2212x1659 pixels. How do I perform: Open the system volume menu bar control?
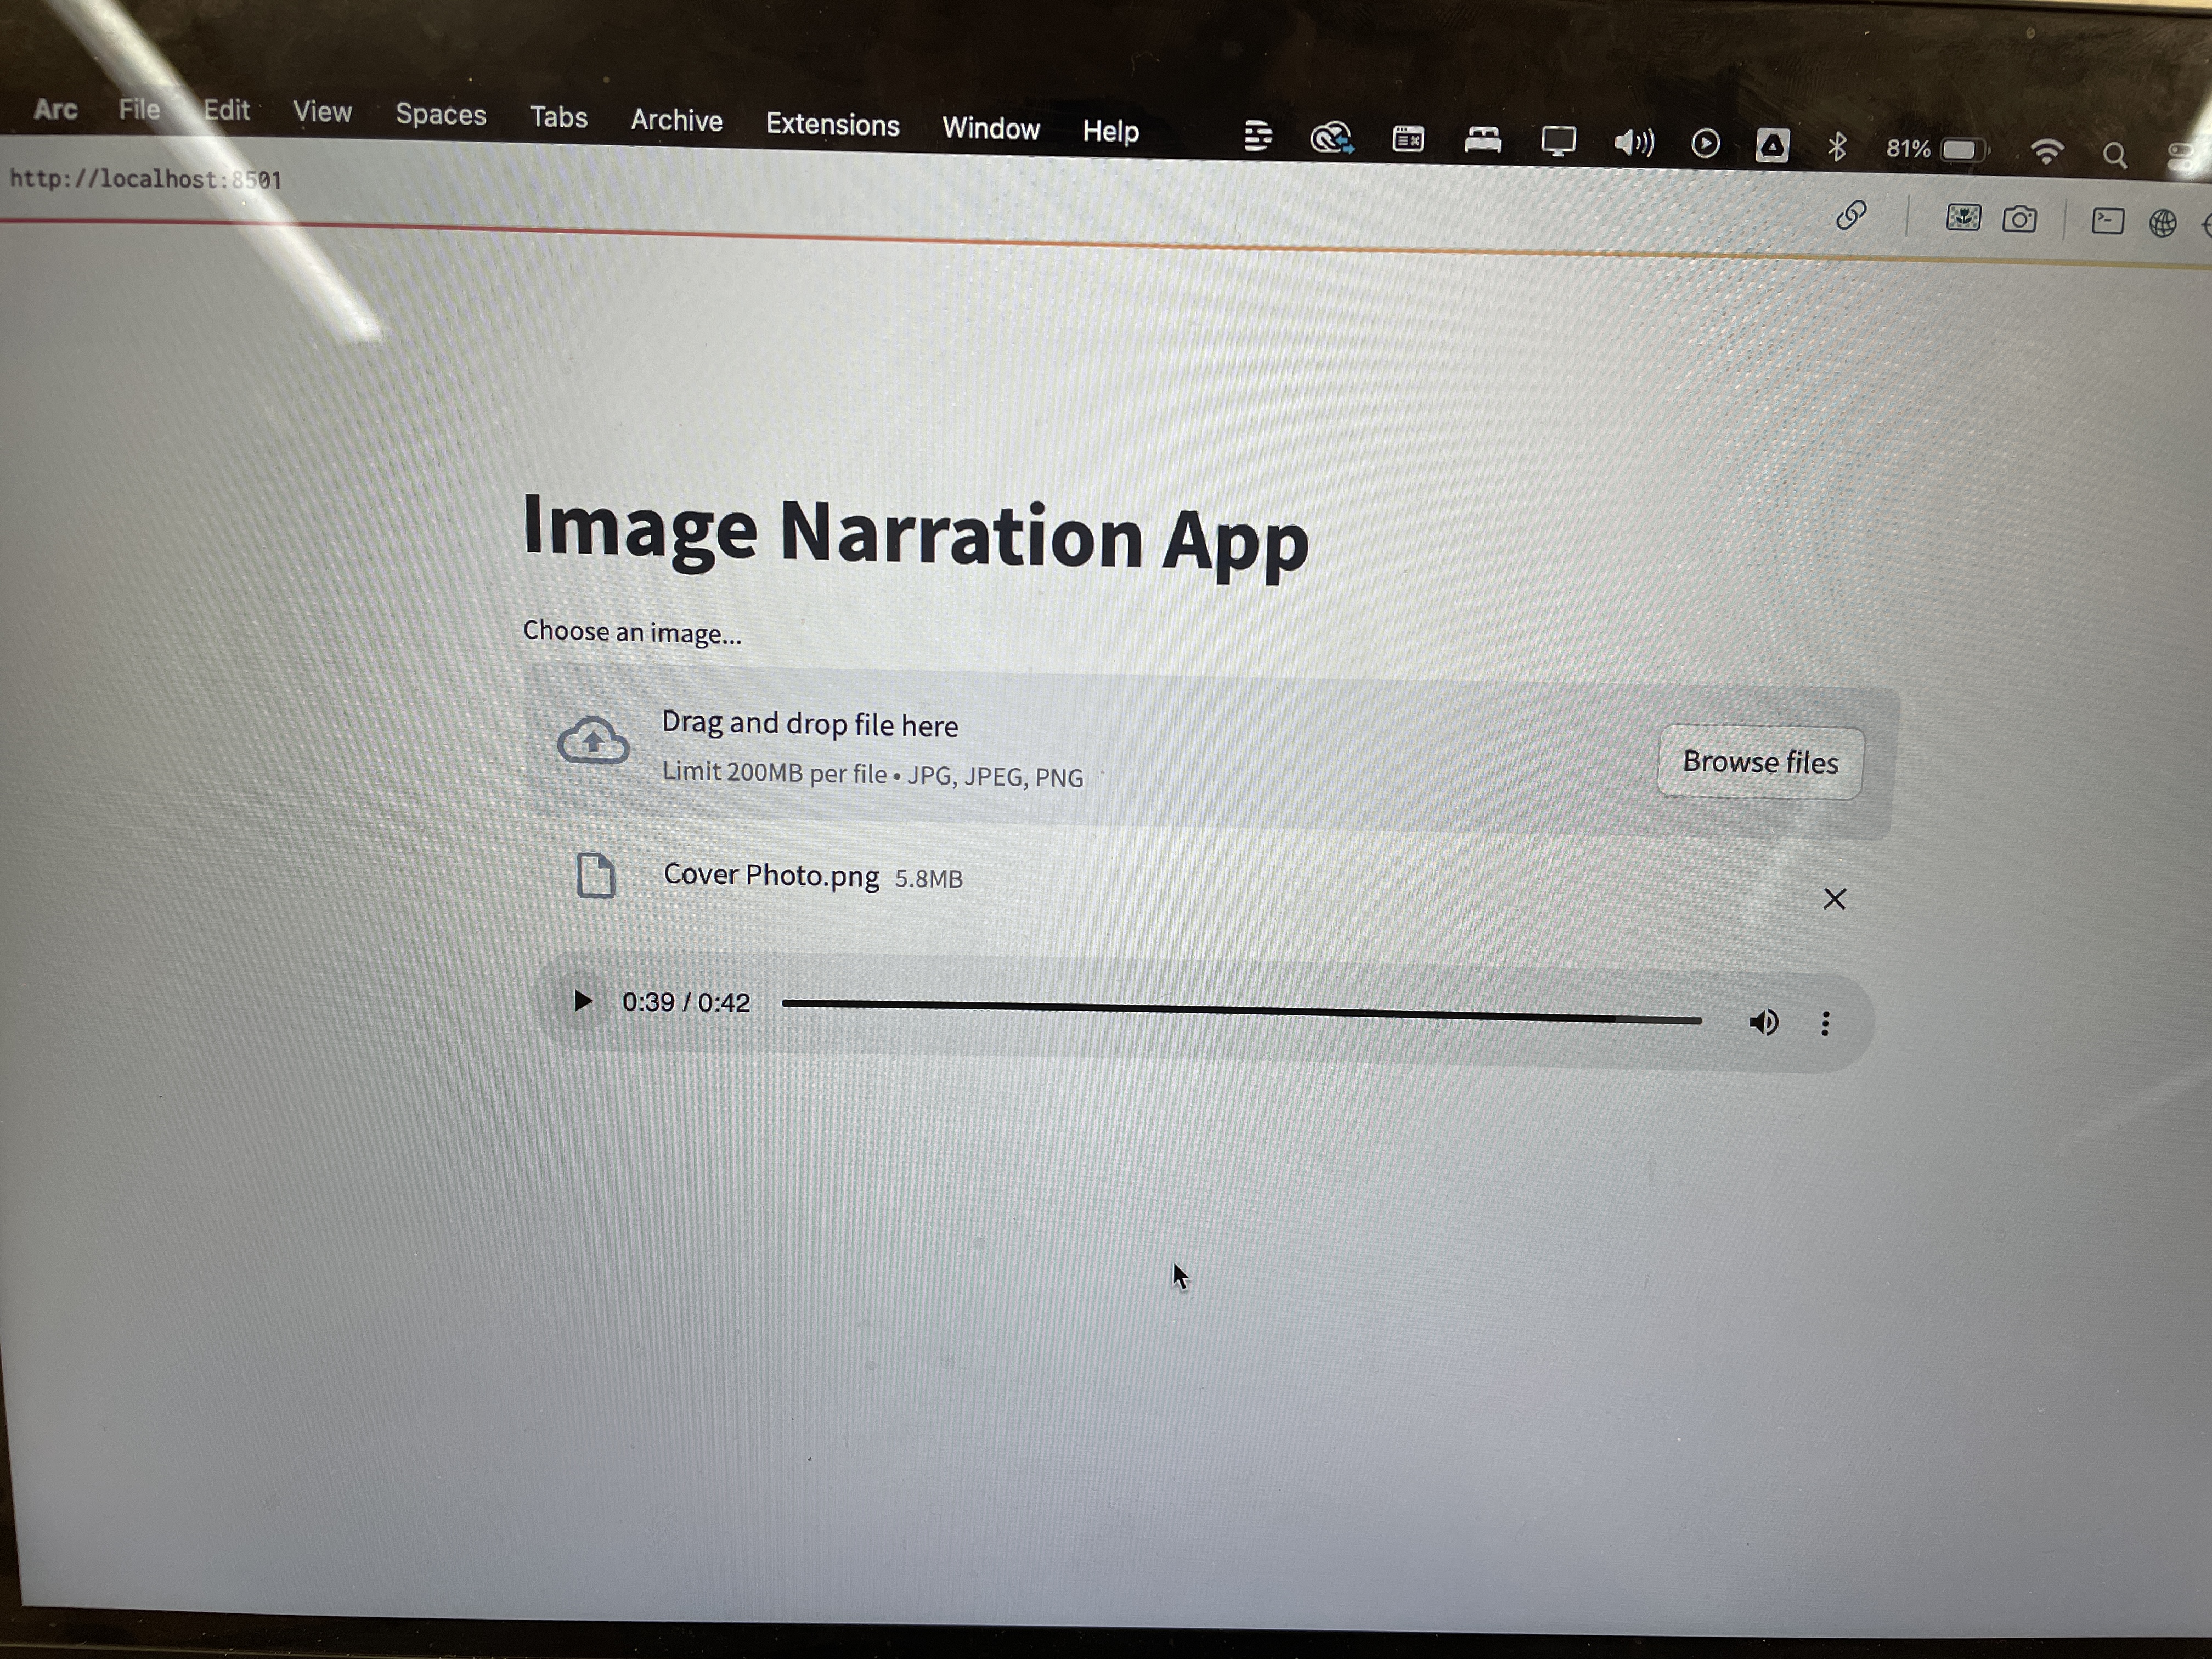(1634, 143)
